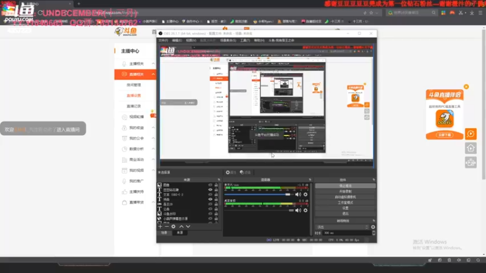Mute the desktop audio mixer channel
The image size is (486, 273).
tap(298, 210)
